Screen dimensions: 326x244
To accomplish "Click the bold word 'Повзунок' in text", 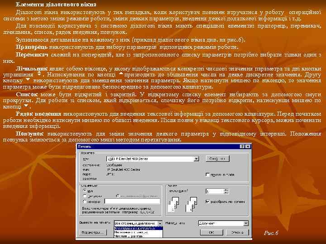I will (30, 134).
